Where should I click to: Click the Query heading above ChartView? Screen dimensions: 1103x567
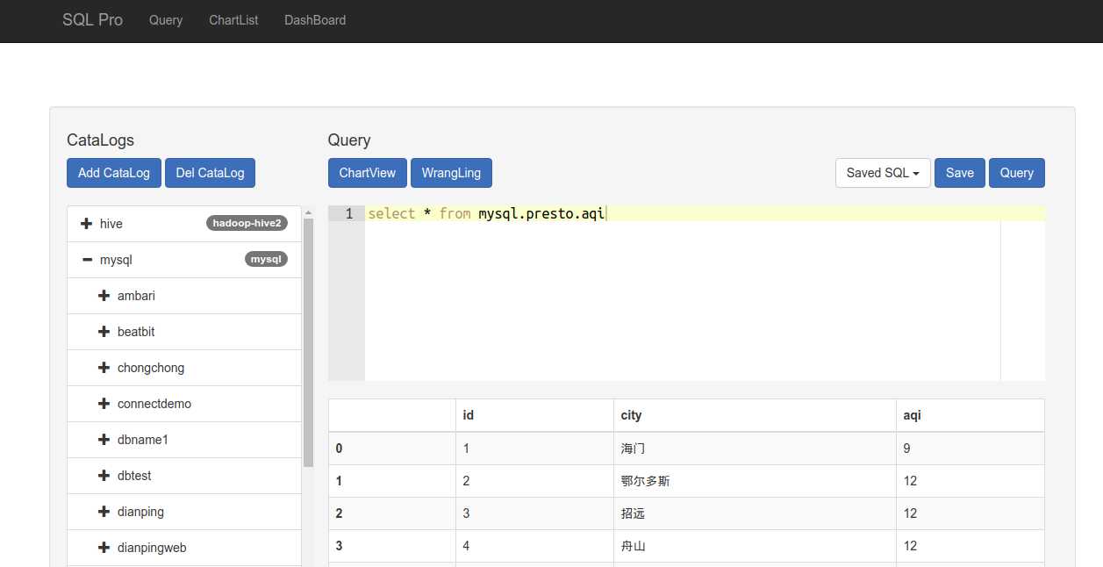point(349,140)
